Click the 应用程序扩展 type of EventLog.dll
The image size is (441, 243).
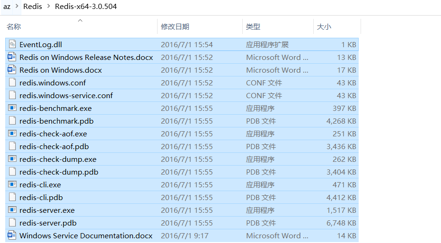point(267,45)
